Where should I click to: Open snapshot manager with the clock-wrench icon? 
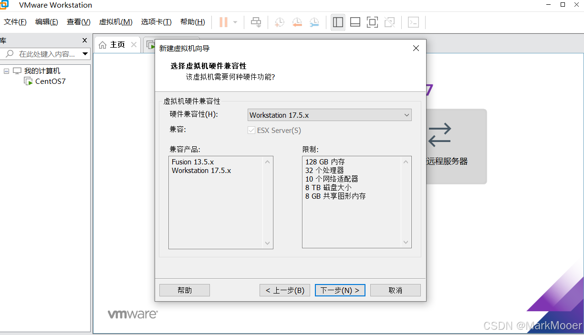pos(314,22)
